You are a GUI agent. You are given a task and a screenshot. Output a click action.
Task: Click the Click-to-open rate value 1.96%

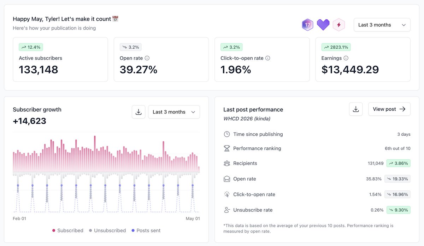(236, 69)
